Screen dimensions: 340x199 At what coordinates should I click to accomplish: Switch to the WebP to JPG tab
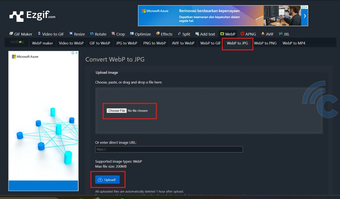[x=237, y=43]
